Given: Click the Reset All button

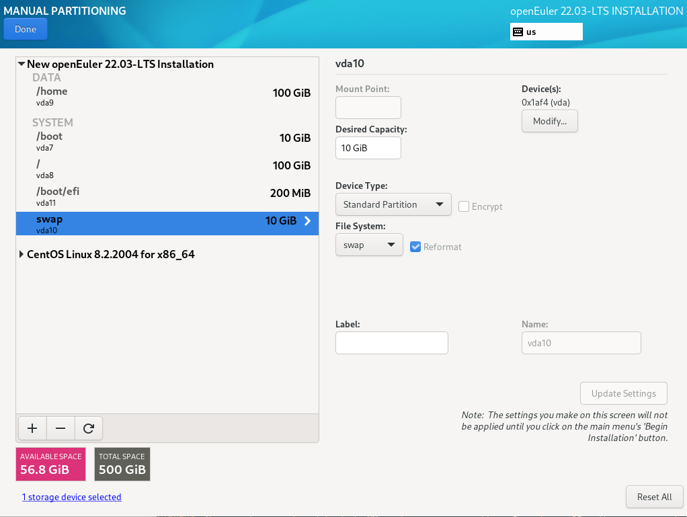Looking at the screenshot, I should click(654, 497).
